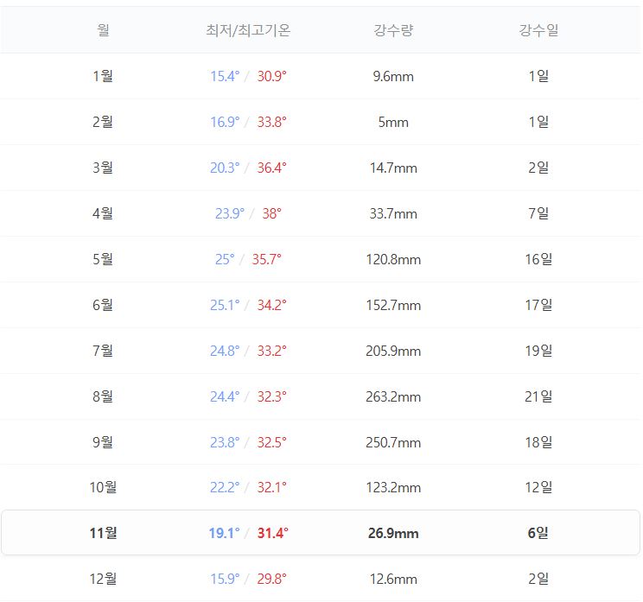Image resolution: width=643 pixels, height=602 pixels.
Task: Click the low temperature 15.9° value
Action: [225, 580]
